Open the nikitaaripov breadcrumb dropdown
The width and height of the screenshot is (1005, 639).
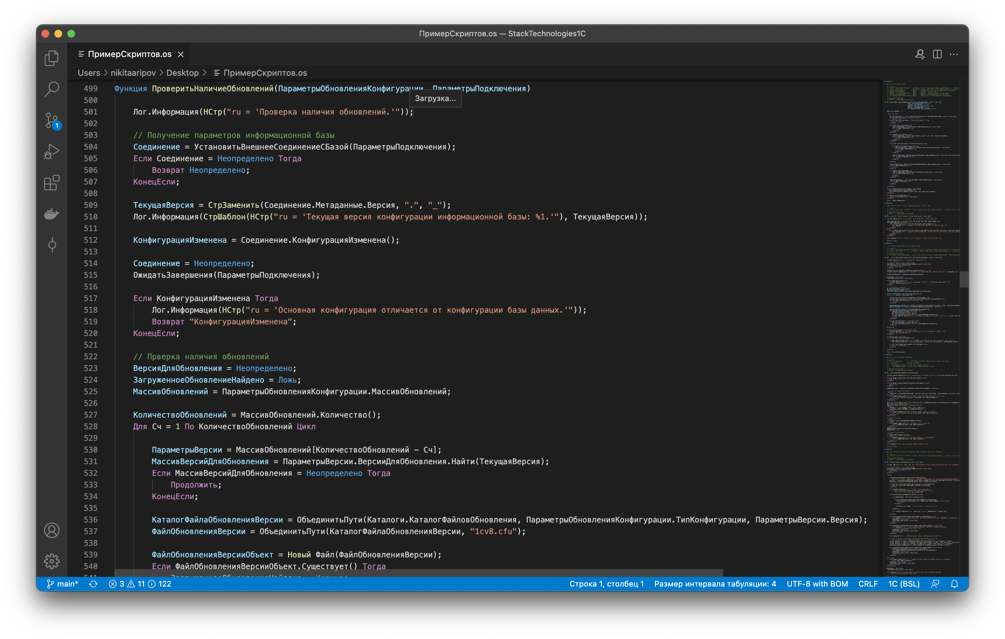pos(134,73)
